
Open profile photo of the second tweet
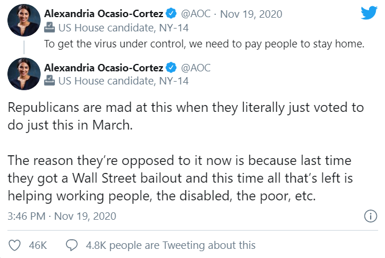[24, 74]
